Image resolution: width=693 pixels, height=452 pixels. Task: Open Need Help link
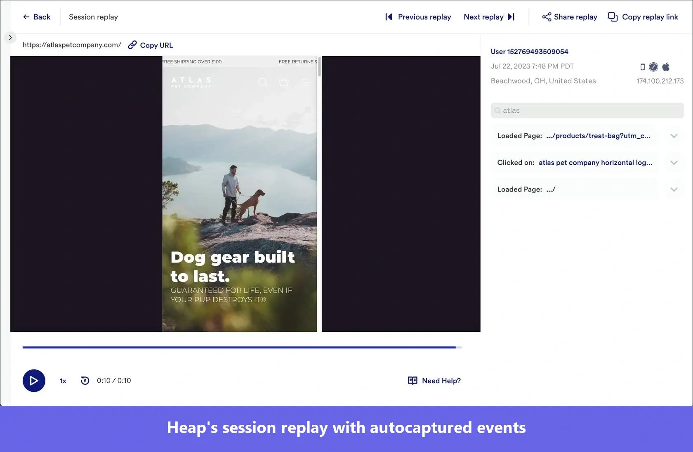pos(434,381)
